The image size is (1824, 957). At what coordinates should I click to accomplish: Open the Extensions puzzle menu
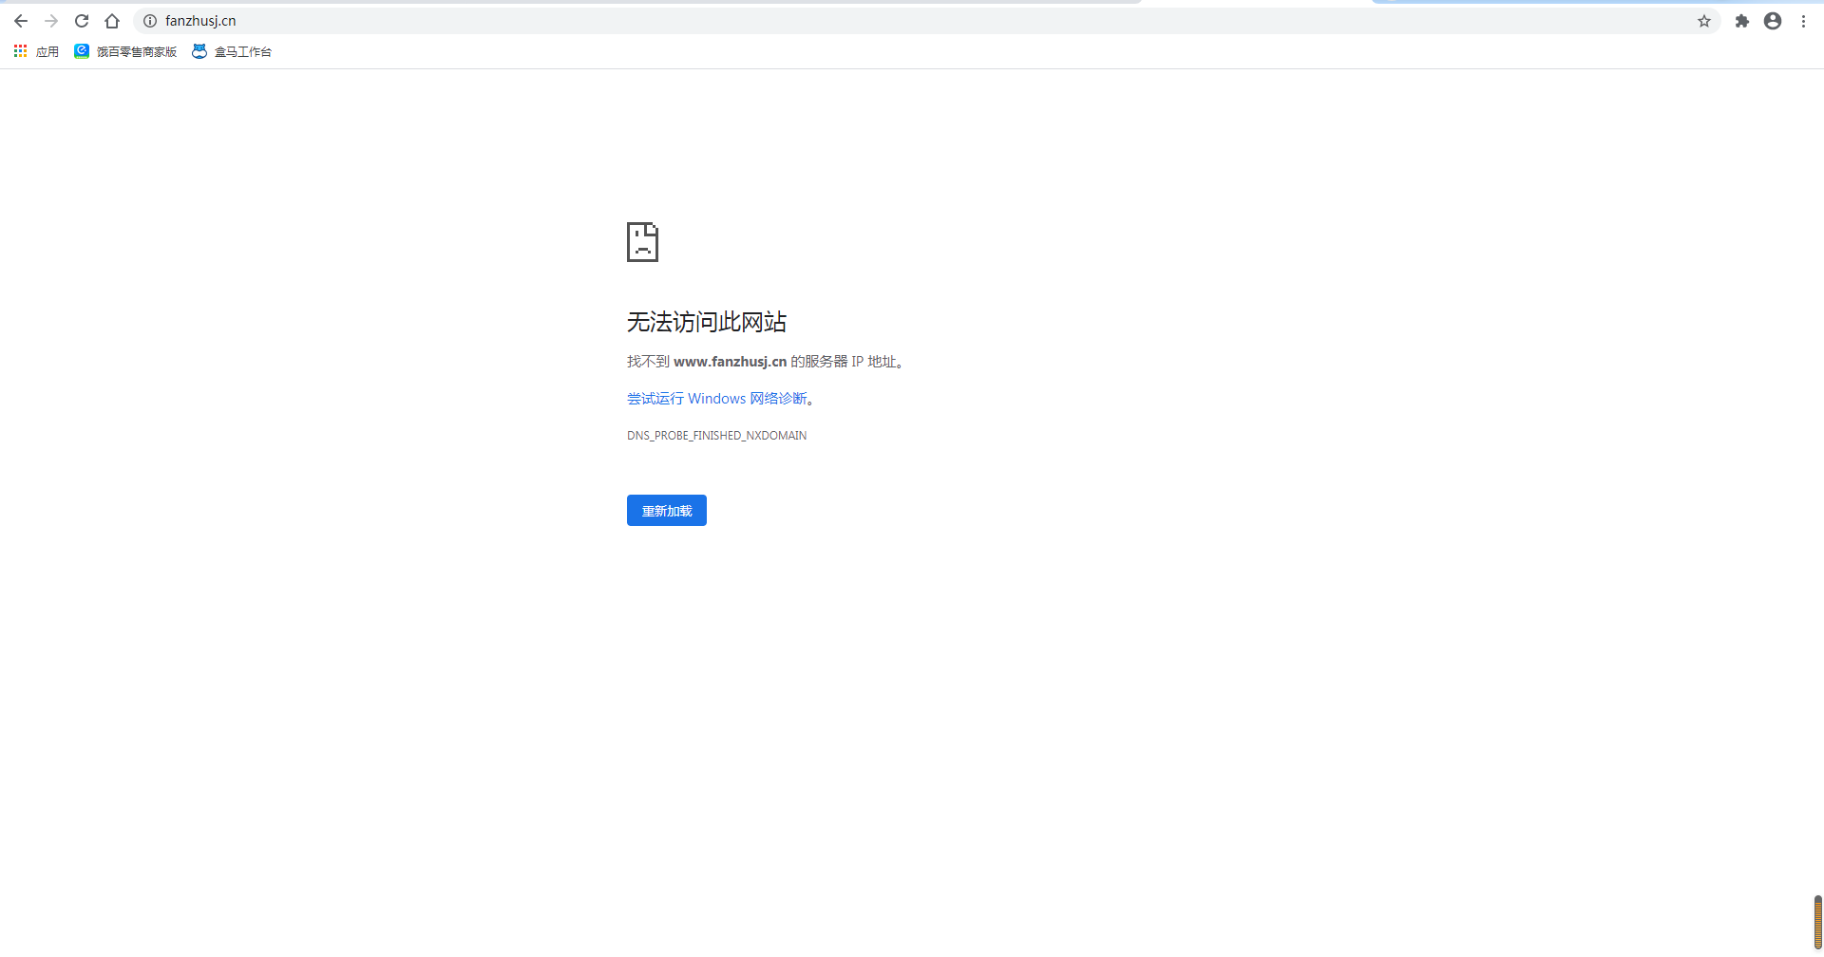coord(1742,21)
